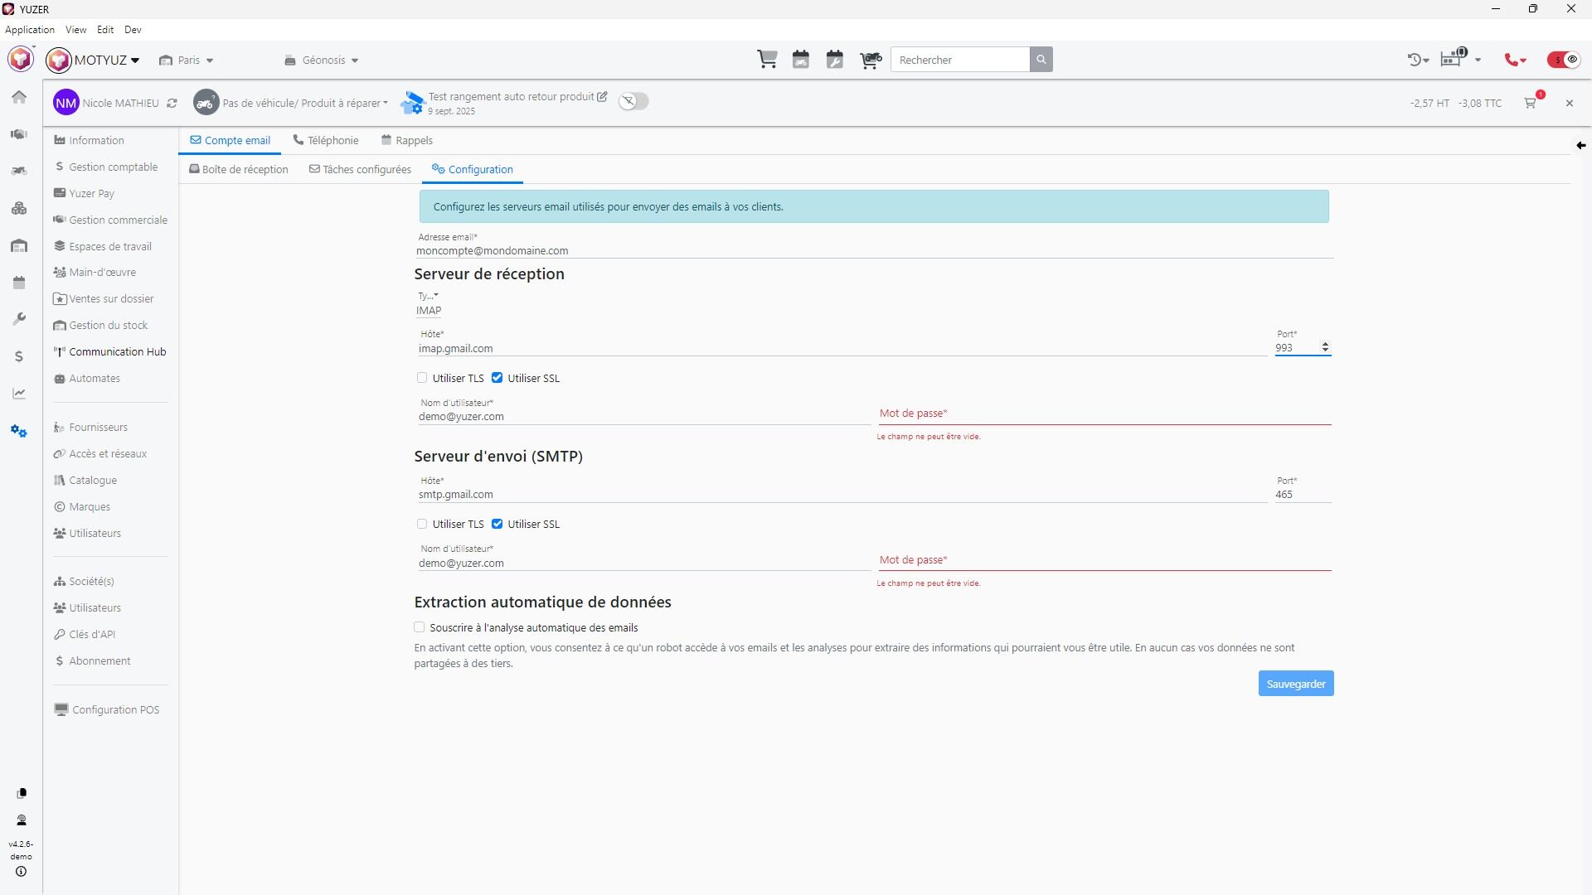Click the motorcycle cart icon
1592x895 pixels.
point(870,60)
